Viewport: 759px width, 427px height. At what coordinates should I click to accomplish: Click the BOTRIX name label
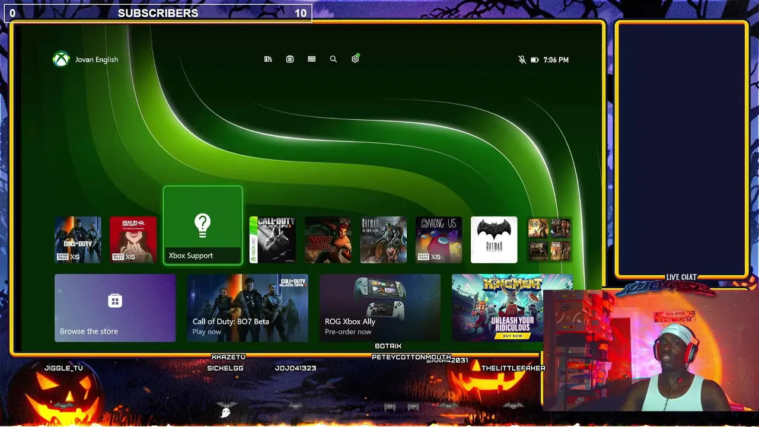[388, 346]
